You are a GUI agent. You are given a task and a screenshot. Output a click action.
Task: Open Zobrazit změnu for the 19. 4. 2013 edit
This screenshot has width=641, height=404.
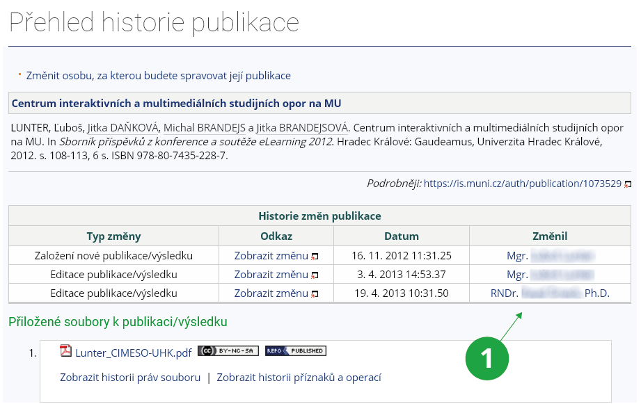coord(271,293)
